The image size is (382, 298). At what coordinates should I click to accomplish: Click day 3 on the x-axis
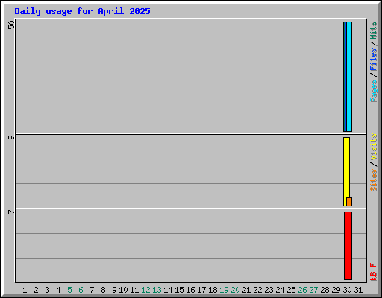coord(47,290)
